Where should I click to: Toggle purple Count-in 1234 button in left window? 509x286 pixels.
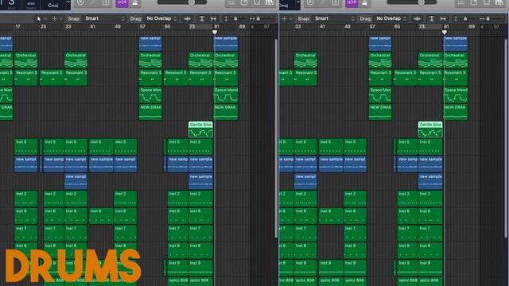[x=122, y=3]
